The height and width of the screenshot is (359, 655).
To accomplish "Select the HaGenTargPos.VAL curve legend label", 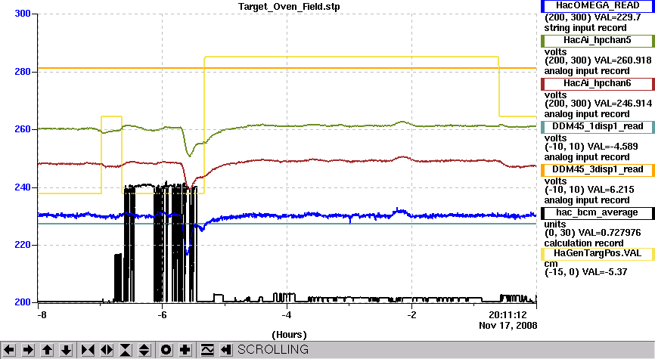I will pos(598,253).
